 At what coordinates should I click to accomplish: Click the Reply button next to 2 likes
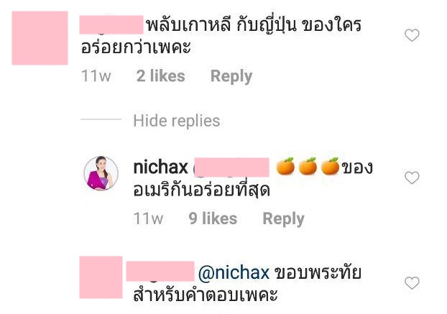(231, 76)
